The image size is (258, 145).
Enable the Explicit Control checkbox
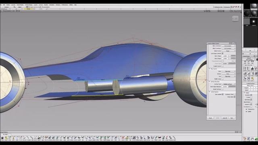click(223, 66)
